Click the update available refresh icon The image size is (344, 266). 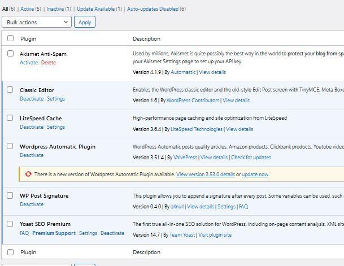[x=28, y=175]
